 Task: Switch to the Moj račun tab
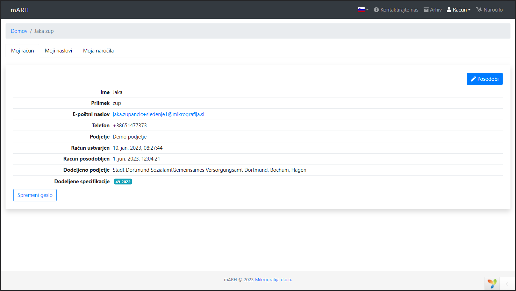tap(22, 51)
